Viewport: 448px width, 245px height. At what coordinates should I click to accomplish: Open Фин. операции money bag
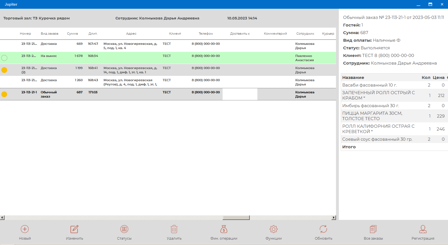point(224,233)
